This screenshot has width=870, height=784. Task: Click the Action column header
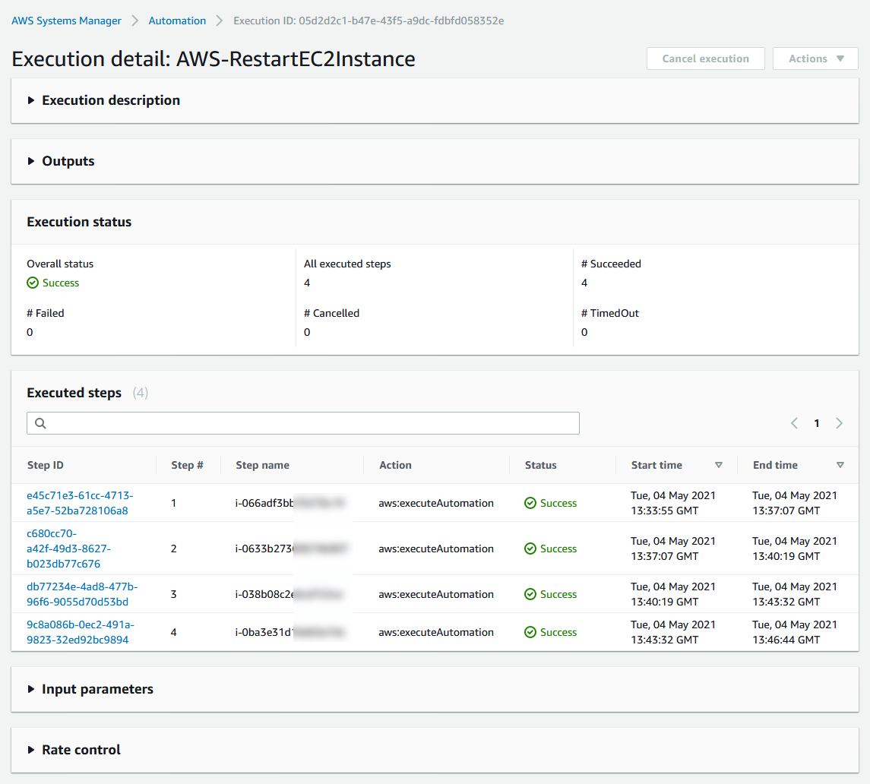[x=395, y=465]
